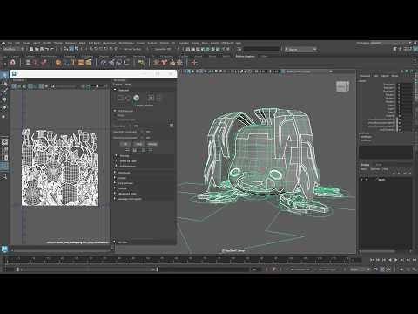The height and width of the screenshot is (314, 418).
Task: Click the home icon left of File menu
Action: point(3,43)
